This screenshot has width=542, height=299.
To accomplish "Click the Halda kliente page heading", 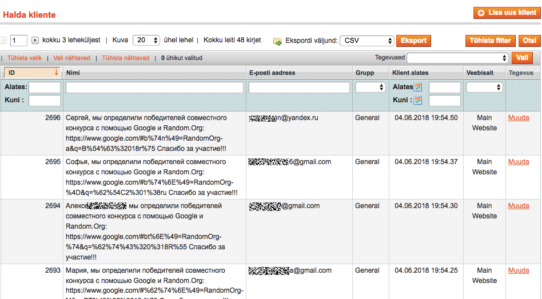I will coord(29,15).
